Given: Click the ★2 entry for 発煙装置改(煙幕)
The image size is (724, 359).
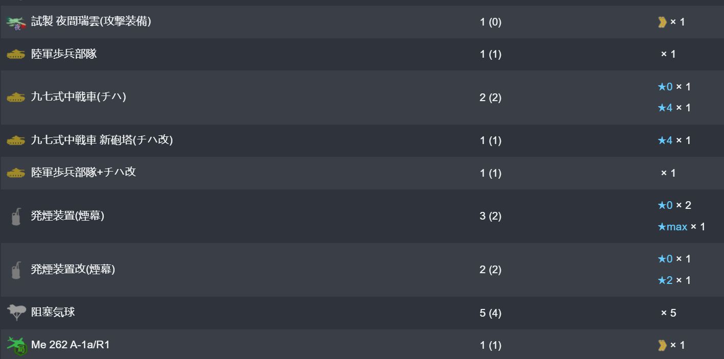Looking at the screenshot, I should pyautogui.click(x=674, y=280).
